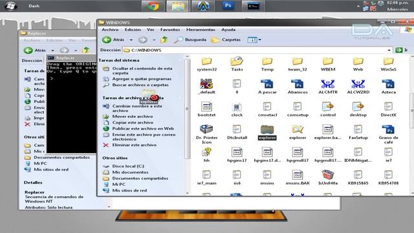Click Agregar o quitar programas
Screen dimensions: 414x233
(142, 79)
